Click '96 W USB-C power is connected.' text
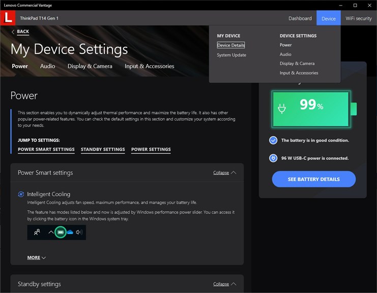 315,158
